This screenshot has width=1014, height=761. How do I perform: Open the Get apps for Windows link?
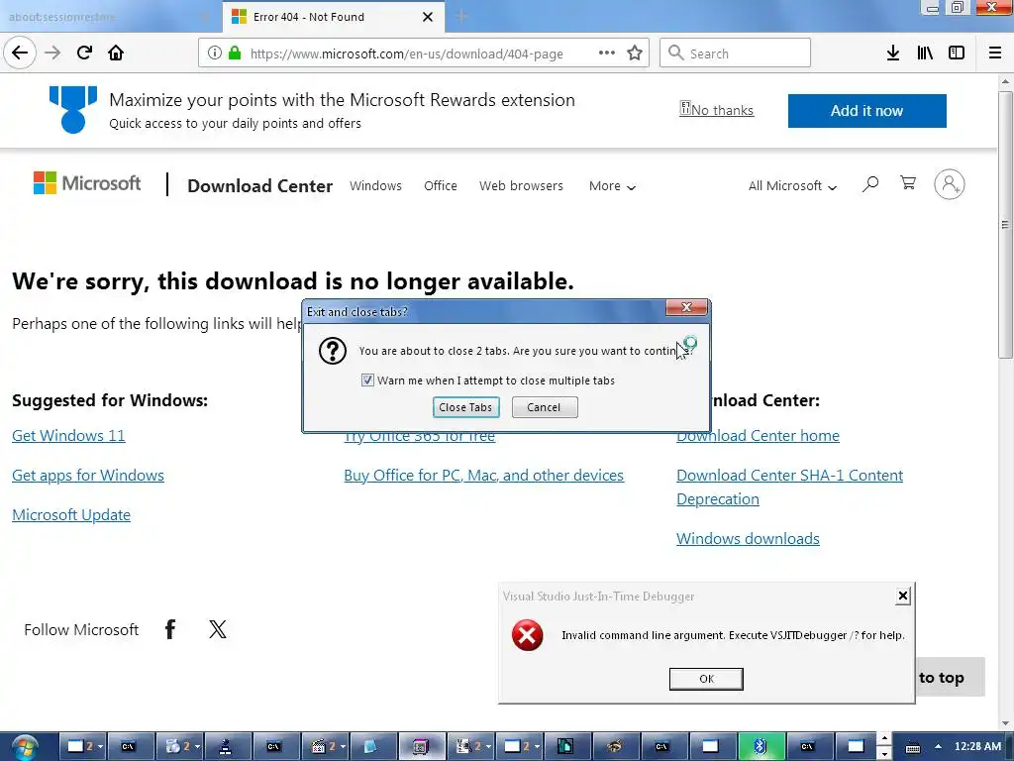tap(88, 475)
